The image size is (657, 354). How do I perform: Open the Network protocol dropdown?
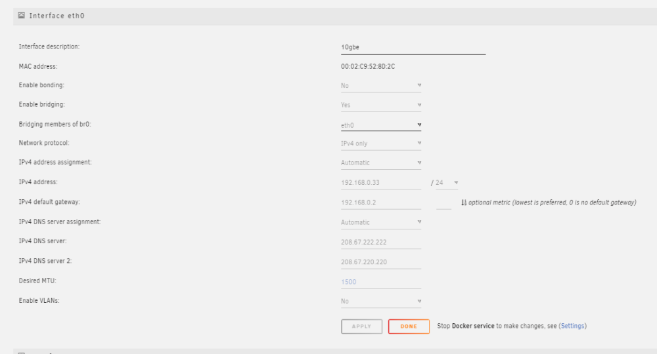click(381, 144)
